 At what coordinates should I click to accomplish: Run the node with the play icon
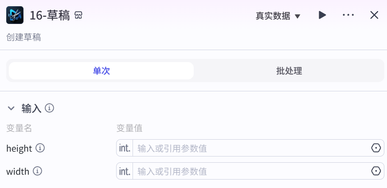(322, 15)
